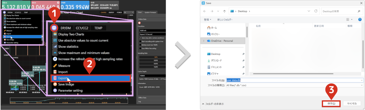365x110 pixels.
Task: Create a folder with 新しいフォルダー
Action: tap(225, 19)
